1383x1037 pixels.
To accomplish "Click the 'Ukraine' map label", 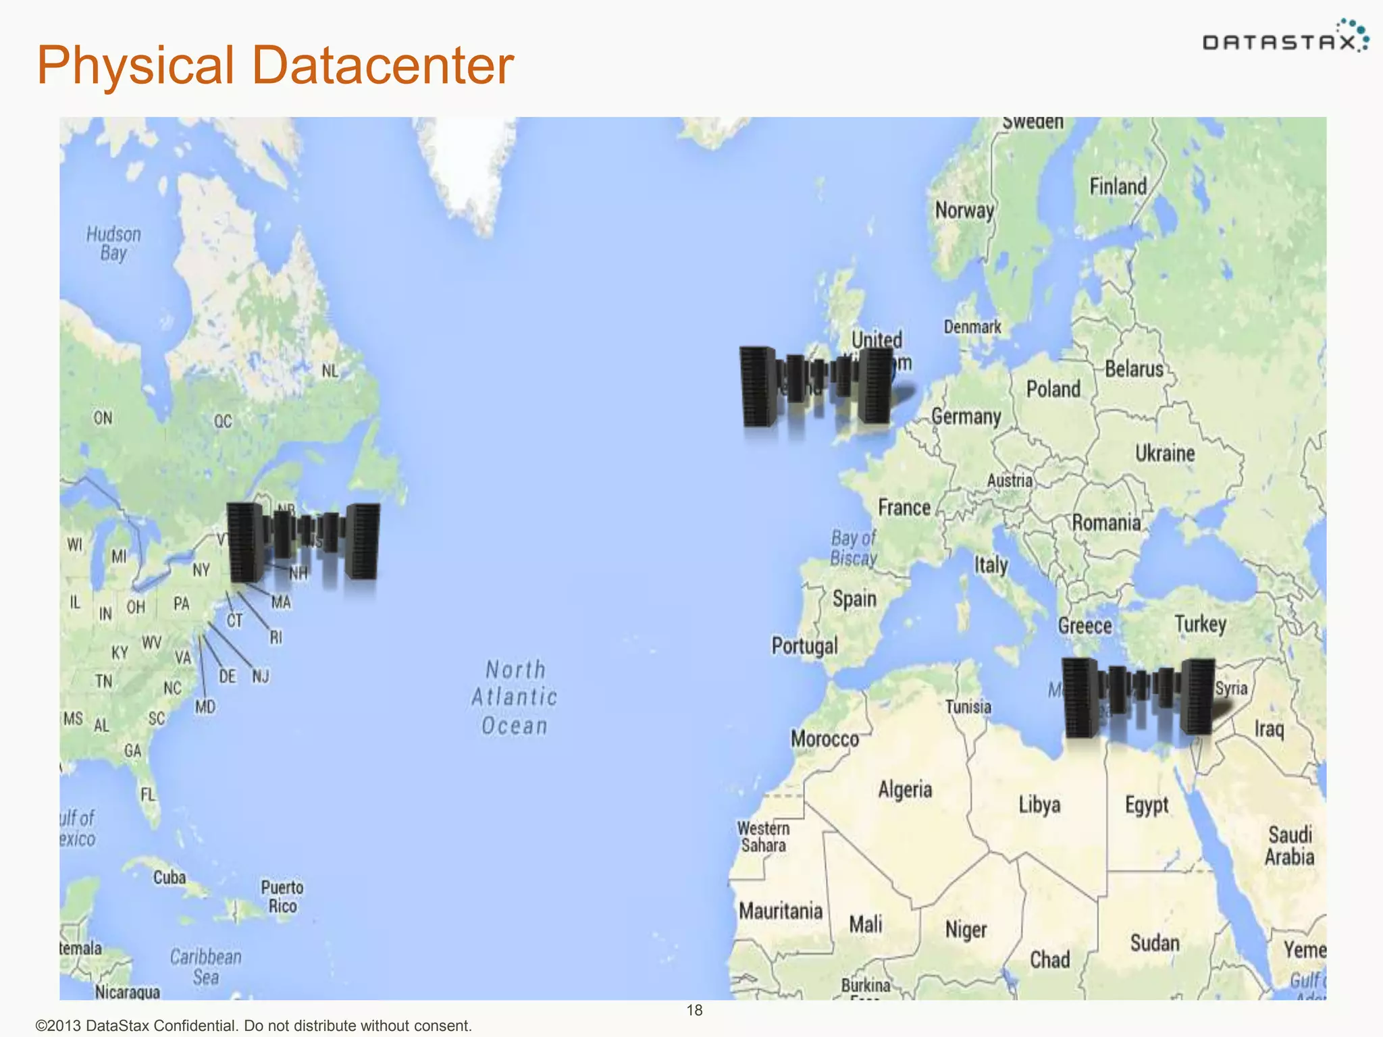I will tap(1165, 453).
